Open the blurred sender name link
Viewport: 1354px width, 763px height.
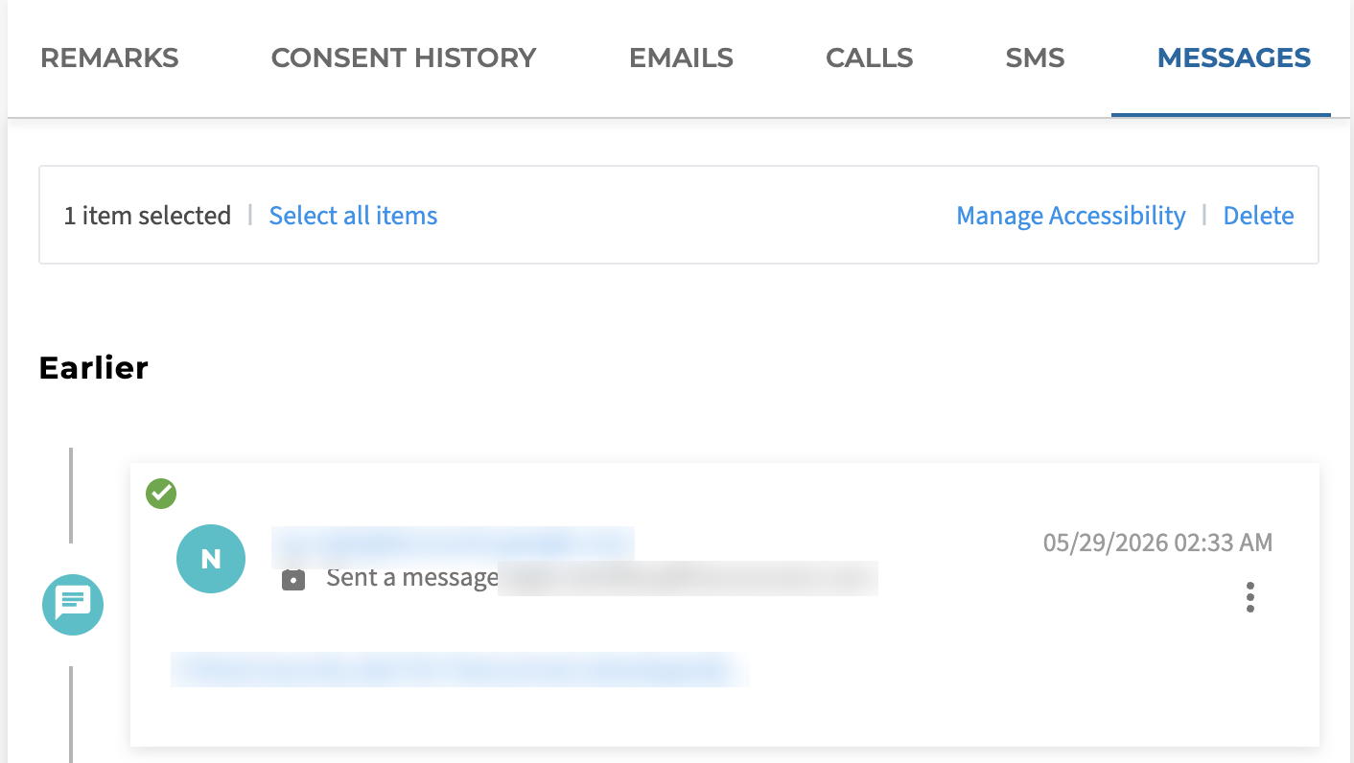coord(453,543)
